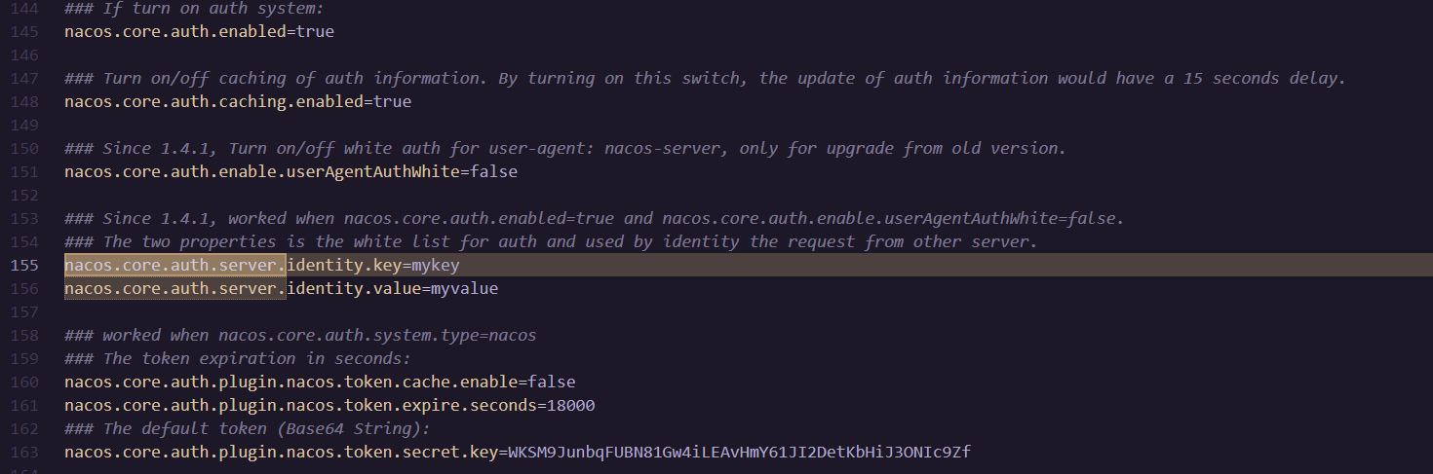This screenshot has height=474, width=1433.
Task: Click line number 148 in the gutter
Action: (x=25, y=101)
